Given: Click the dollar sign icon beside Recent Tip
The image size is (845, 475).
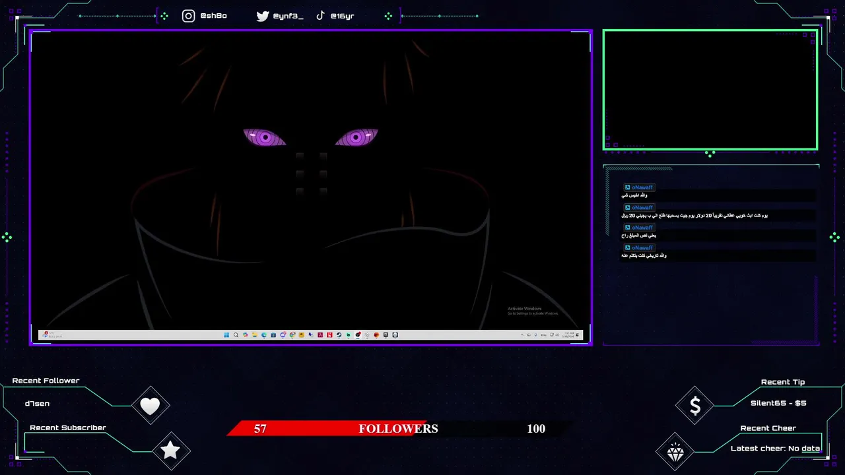Looking at the screenshot, I should pyautogui.click(x=695, y=406).
